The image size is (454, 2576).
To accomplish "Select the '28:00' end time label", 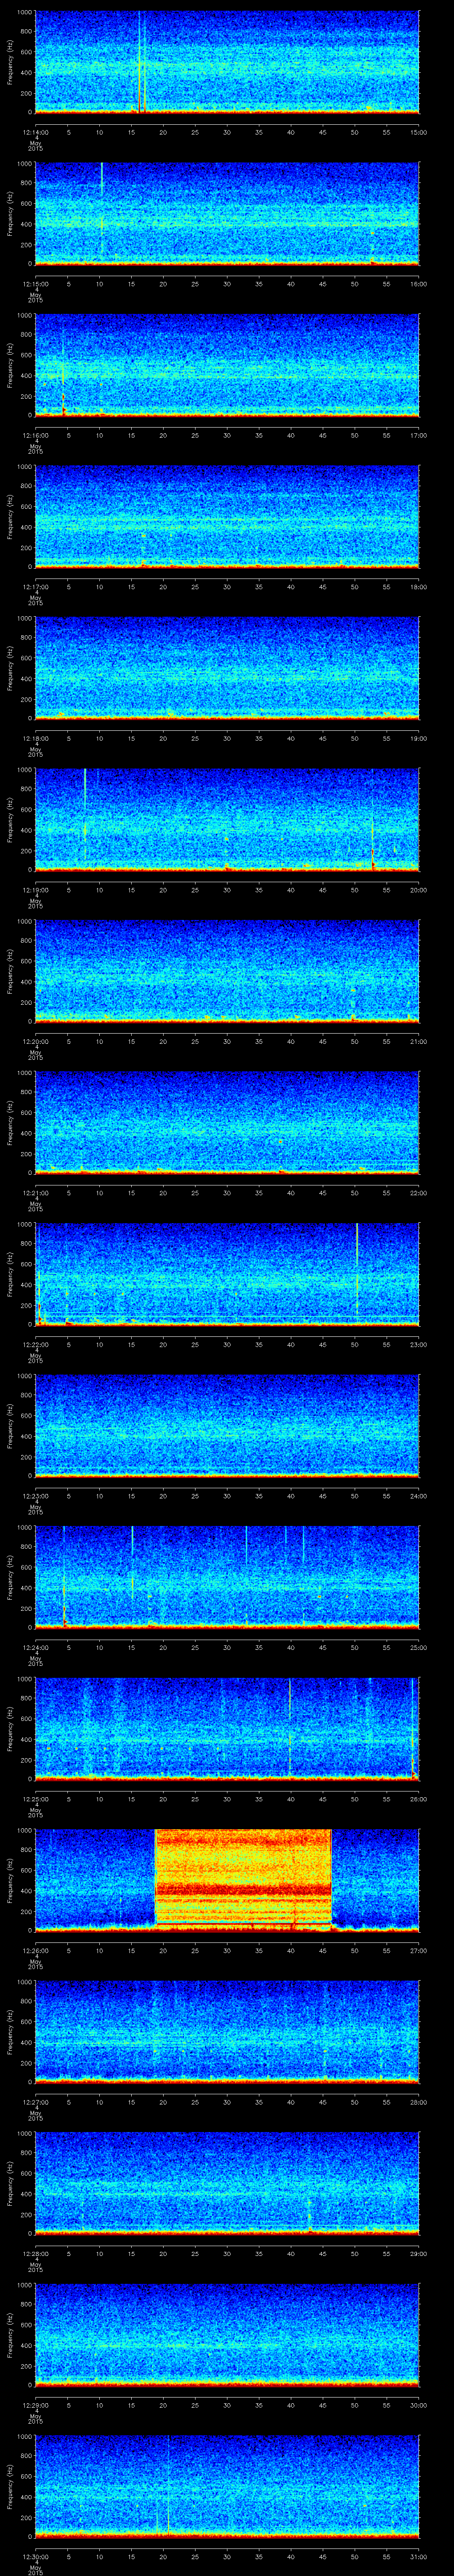I will 419,2101.
